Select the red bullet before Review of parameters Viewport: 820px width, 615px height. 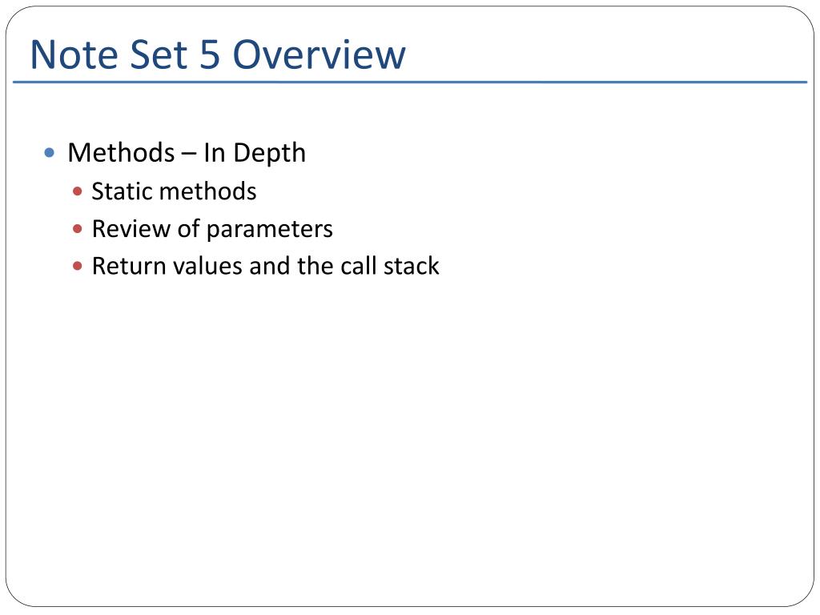coord(78,228)
